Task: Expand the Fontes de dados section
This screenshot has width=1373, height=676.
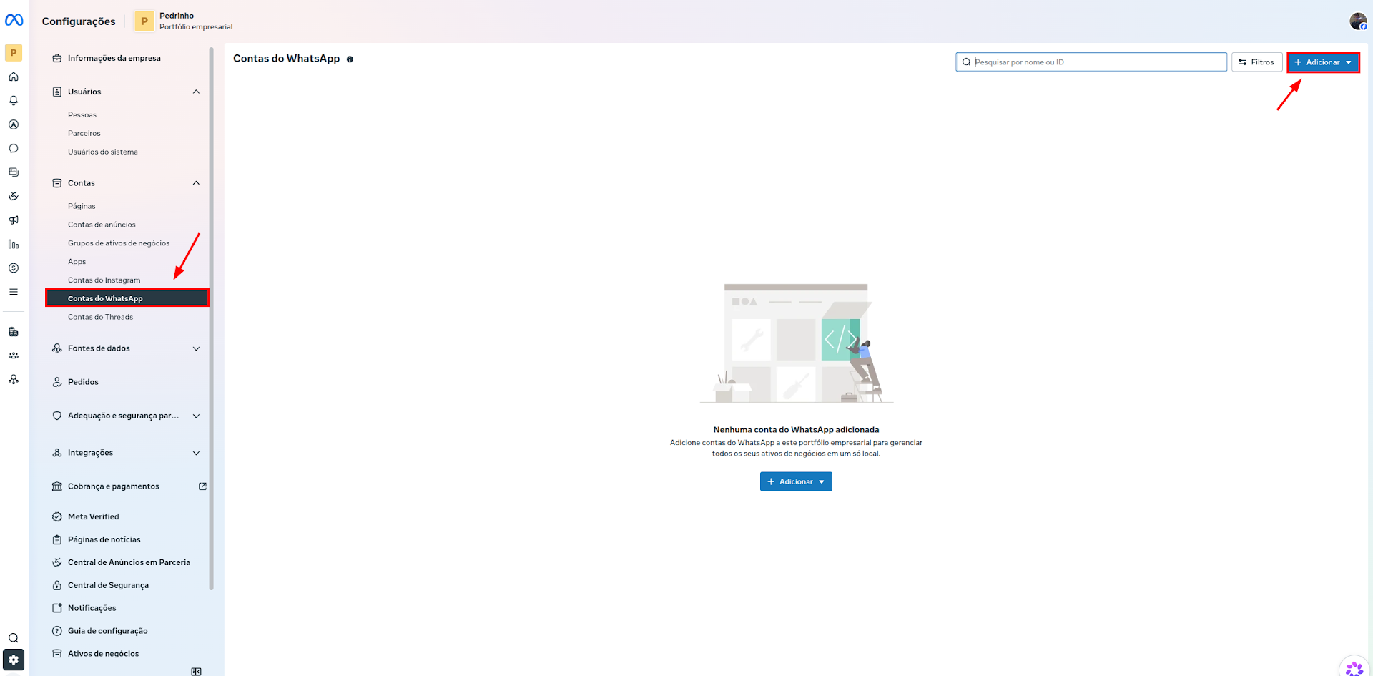Action: click(x=196, y=348)
